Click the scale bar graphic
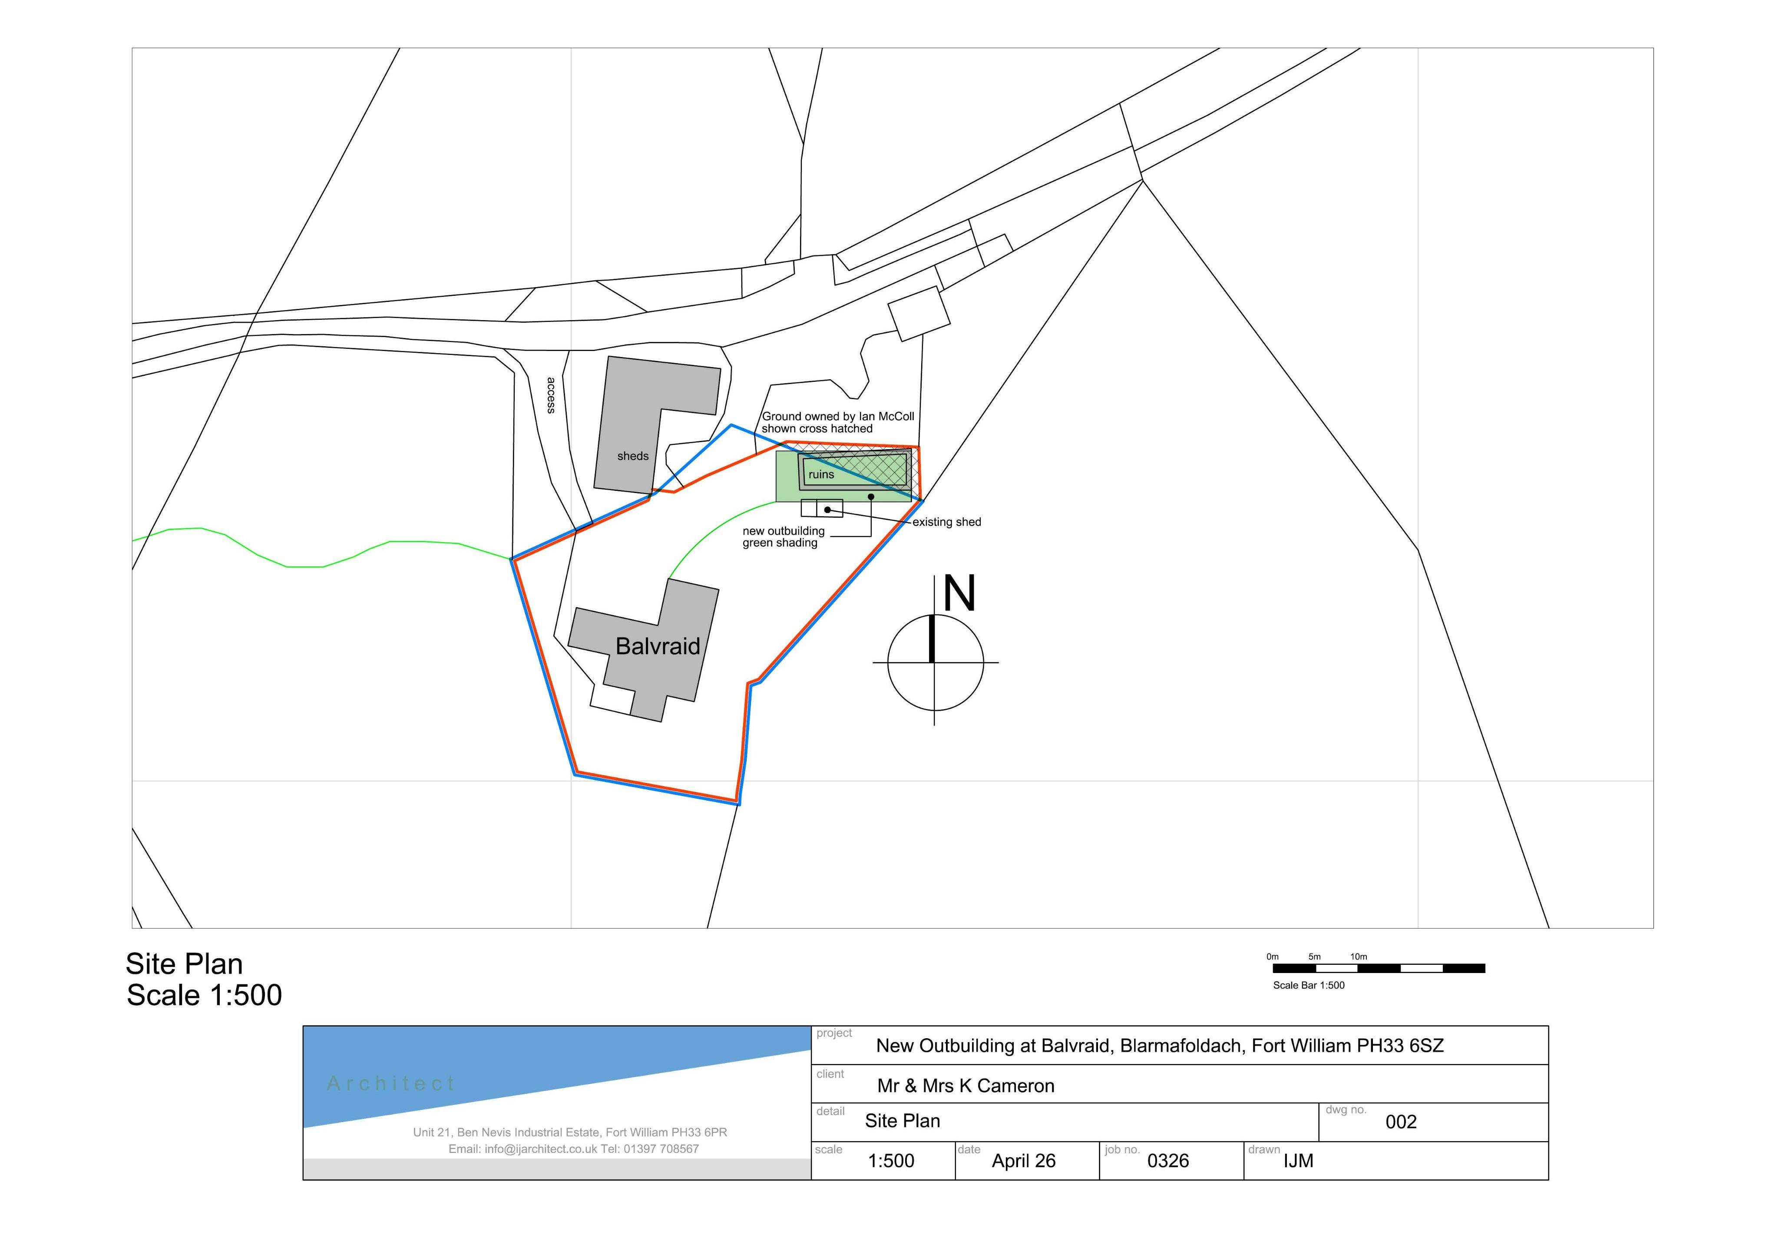The width and height of the screenshot is (1779, 1258). (x=1379, y=968)
